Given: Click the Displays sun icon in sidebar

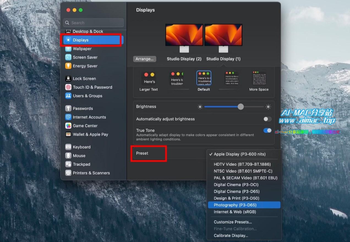Looking at the screenshot, I should point(68,40).
